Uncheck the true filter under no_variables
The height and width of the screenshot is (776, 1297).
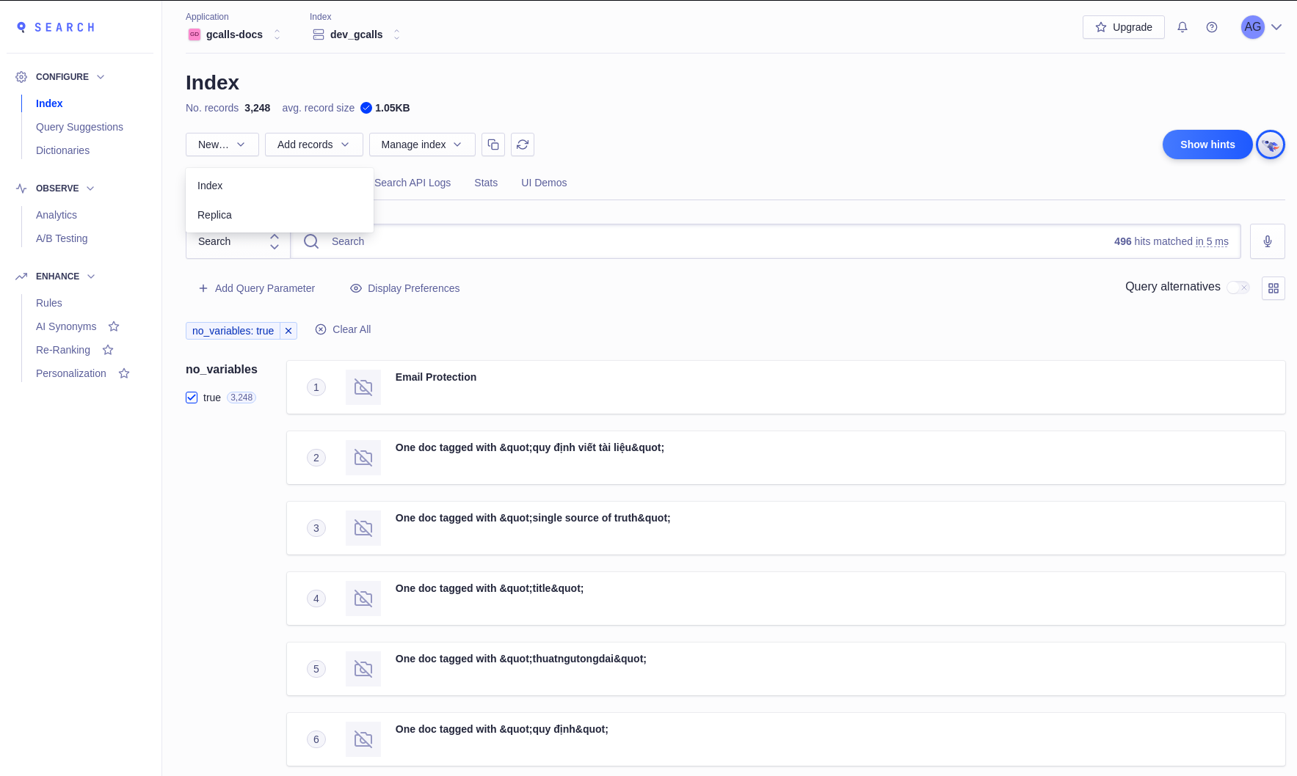[192, 397]
